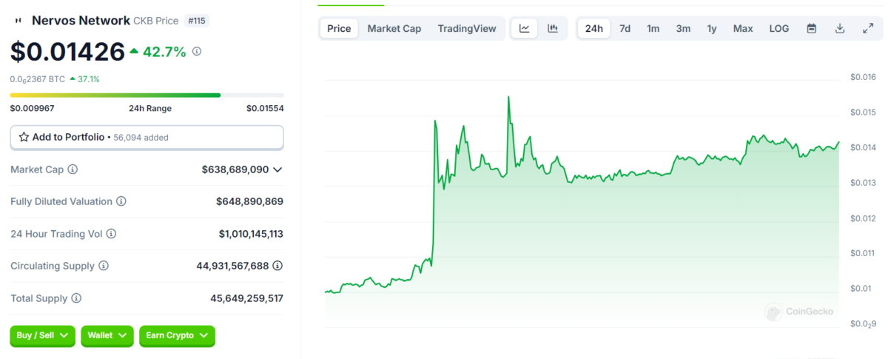The height and width of the screenshot is (359, 888).
Task: Open the calendar date range picker
Action: coord(811,29)
